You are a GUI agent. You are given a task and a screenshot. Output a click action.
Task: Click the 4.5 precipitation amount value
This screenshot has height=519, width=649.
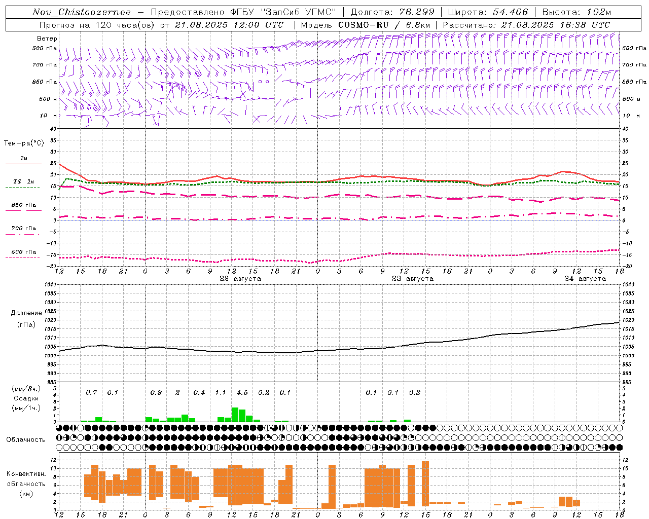click(242, 392)
